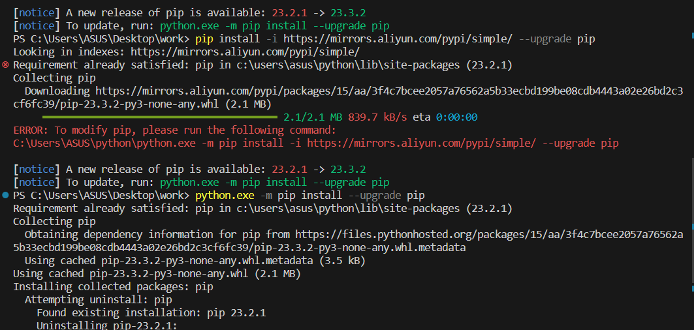Viewport: 694px width, 330px height.
Task: Click the red "ERROR:" message text
Action: click(x=31, y=130)
